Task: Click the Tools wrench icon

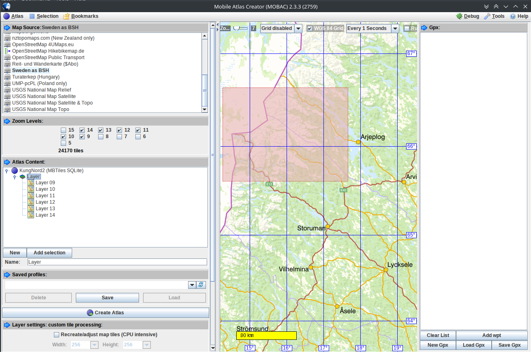Action: click(487, 16)
